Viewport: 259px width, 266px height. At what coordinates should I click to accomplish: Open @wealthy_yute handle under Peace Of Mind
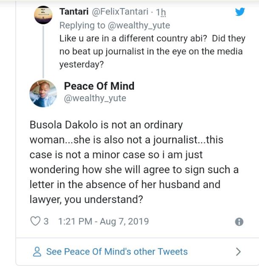(x=95, y=98)
